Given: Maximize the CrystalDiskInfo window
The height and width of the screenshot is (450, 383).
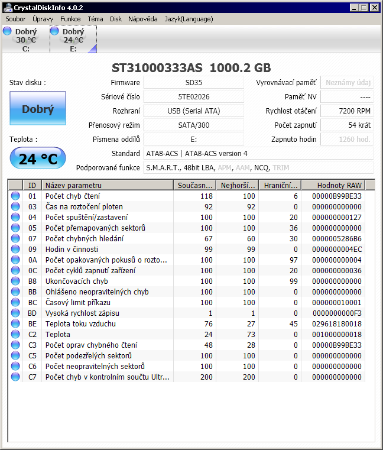Looking at the screenshot, I should [363, 8].
